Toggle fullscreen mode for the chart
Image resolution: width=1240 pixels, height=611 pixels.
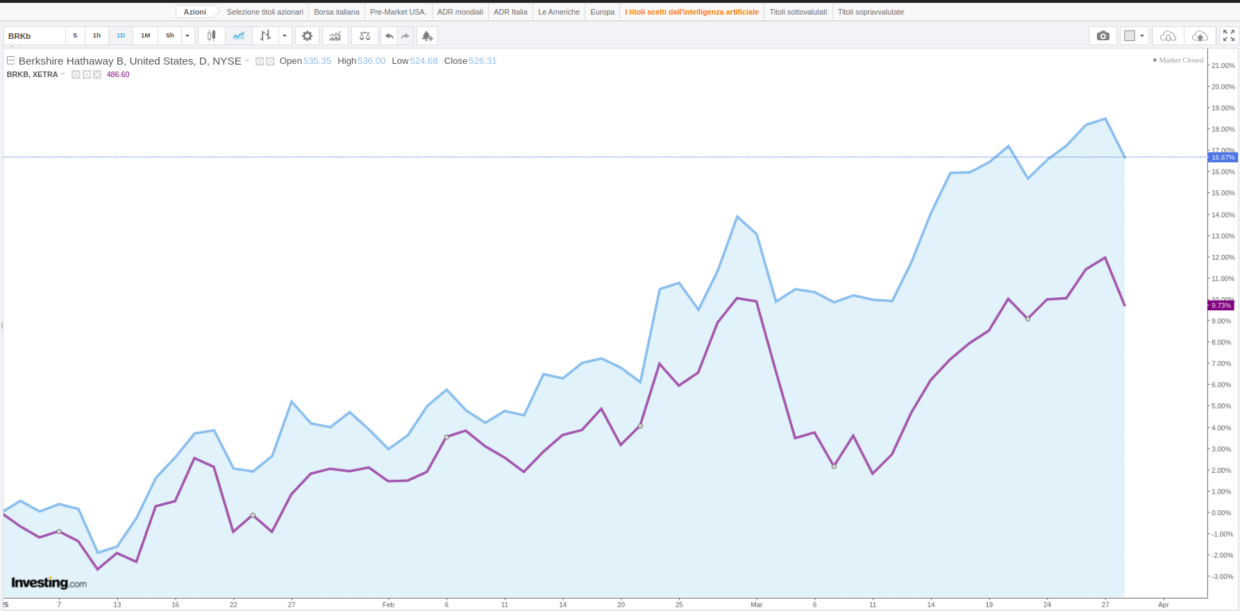click(x=1229, y=35)
